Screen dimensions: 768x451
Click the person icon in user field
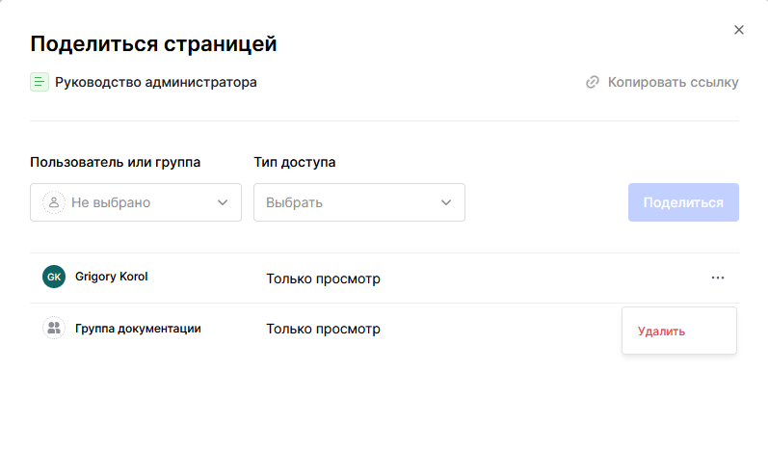(54, 202)
